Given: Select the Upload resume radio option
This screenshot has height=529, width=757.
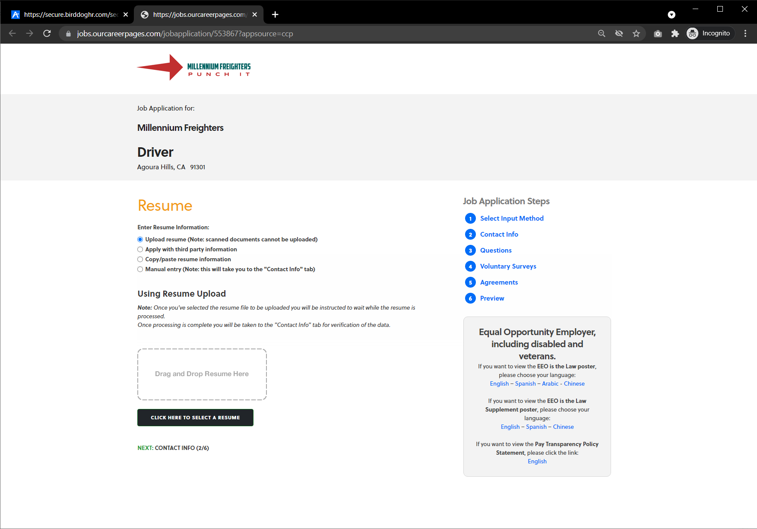Looking at the screenshot, I should click(140, 239).
